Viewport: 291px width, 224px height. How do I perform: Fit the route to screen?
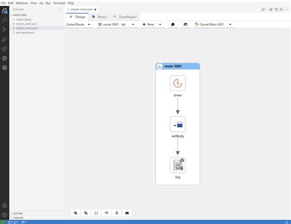[96, 213]
